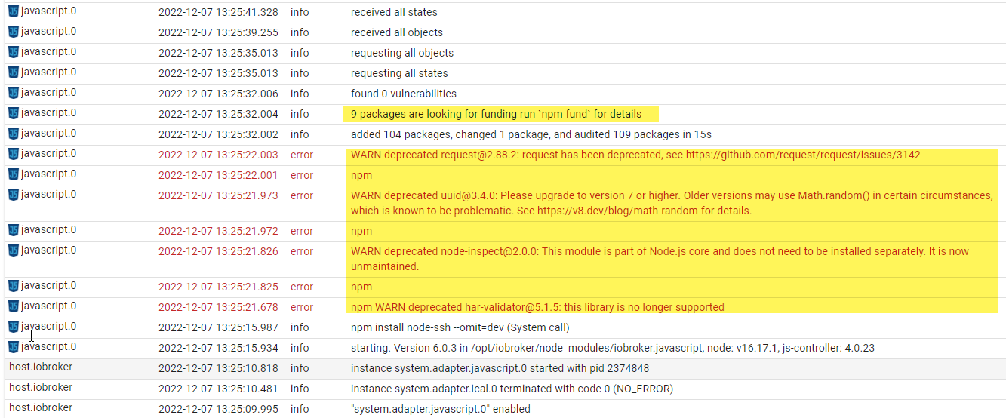Click the 'instance system.adapter.ical.0 terminated' message
Viewport: 1006px width, 418px height.
[512, 389]
